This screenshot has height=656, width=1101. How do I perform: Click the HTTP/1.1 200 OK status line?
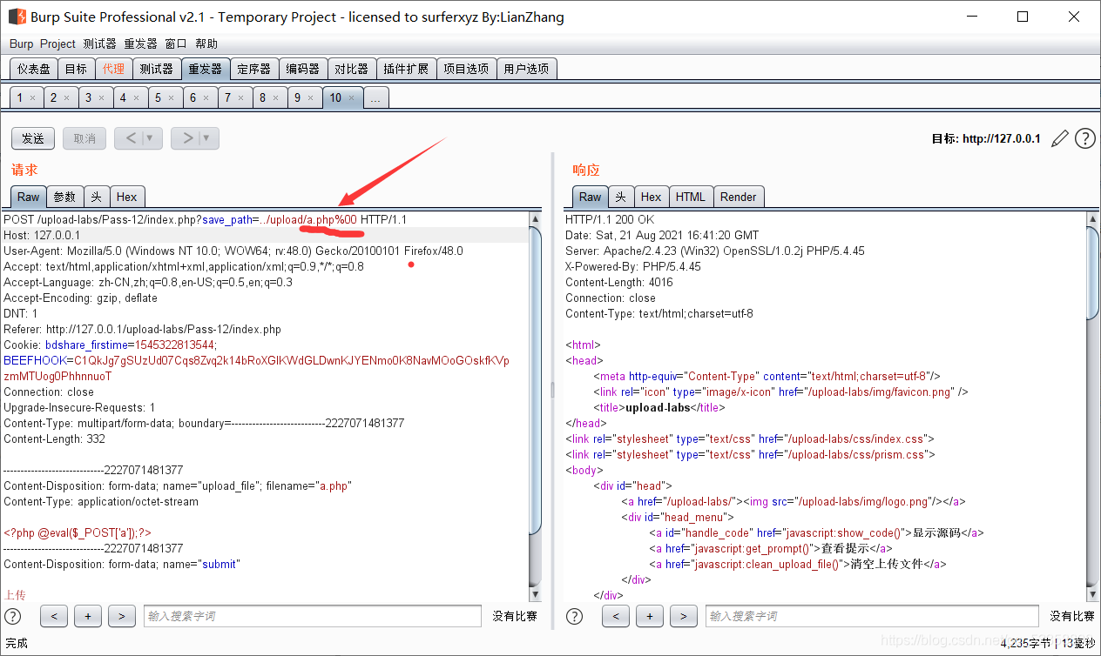pos(610,219)
